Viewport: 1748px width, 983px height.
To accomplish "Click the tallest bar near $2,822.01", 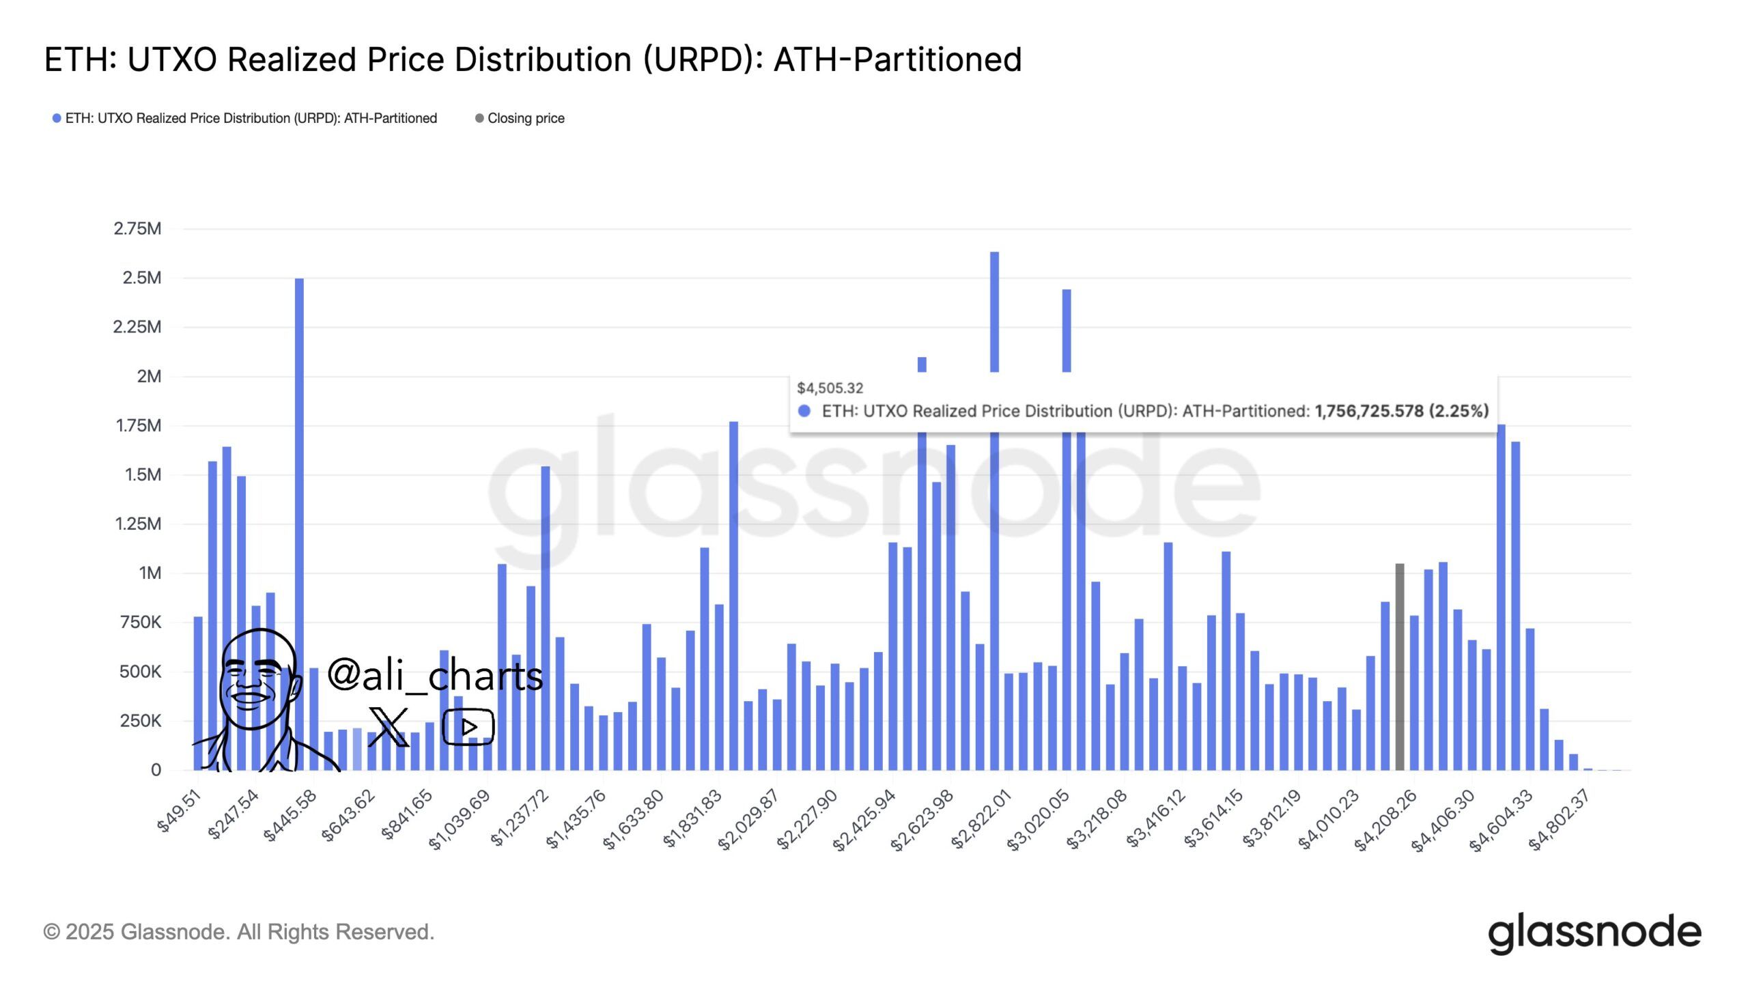I will (994, 311).
